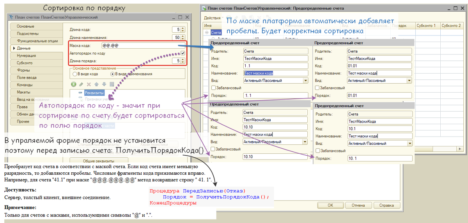Click the pencil edit icon above Реквизиты
468x223 pixels.
81,84
